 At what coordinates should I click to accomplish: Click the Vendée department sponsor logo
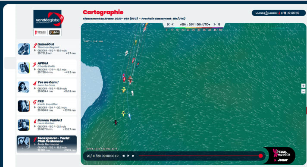(x=41, y=32)
